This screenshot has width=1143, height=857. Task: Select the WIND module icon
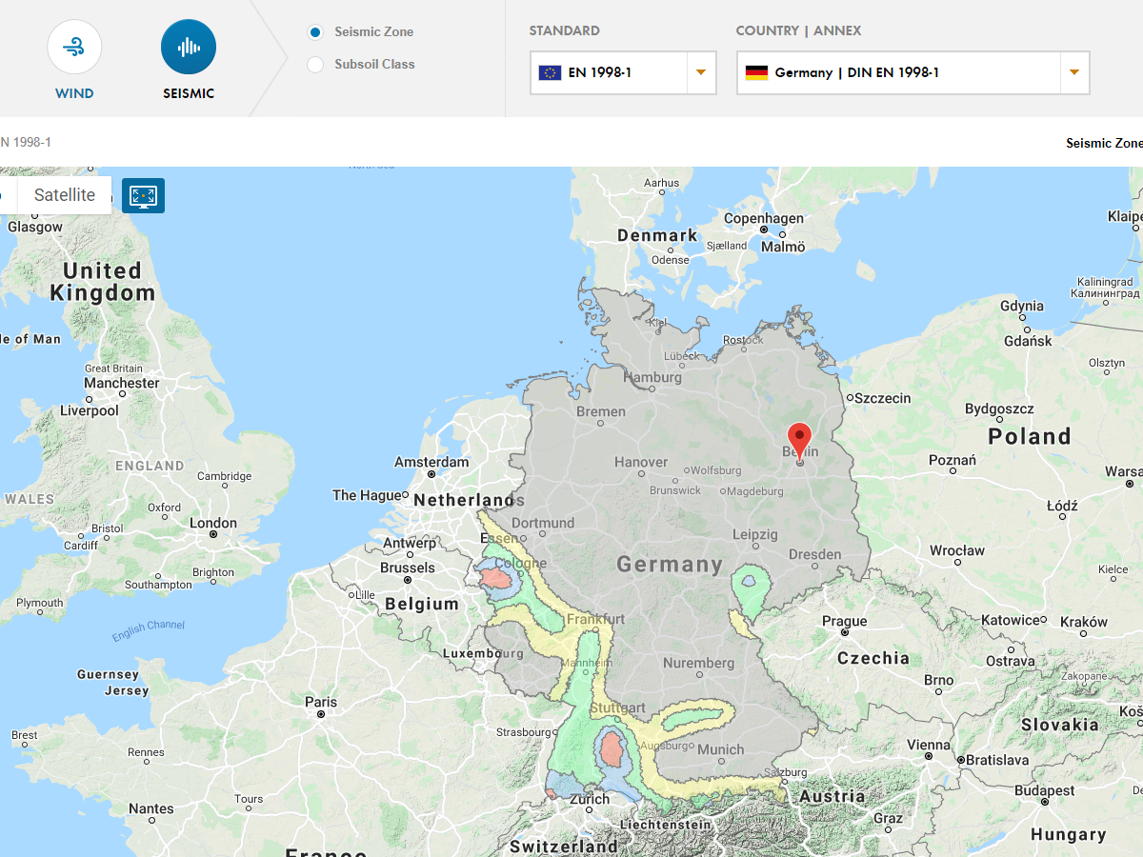tap(74, 46)
